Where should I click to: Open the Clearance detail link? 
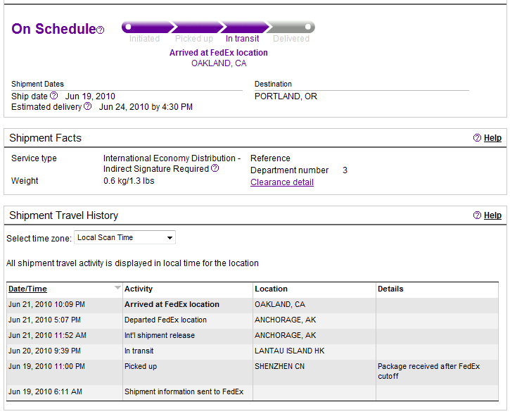(282, 182)
